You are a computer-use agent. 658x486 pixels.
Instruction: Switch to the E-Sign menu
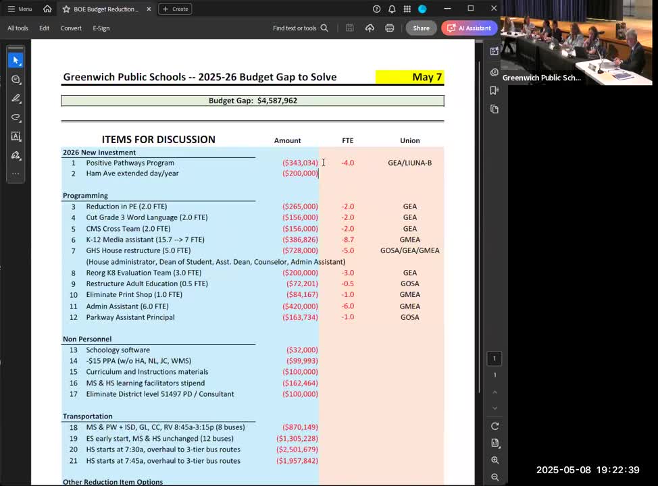coord(101,28)
